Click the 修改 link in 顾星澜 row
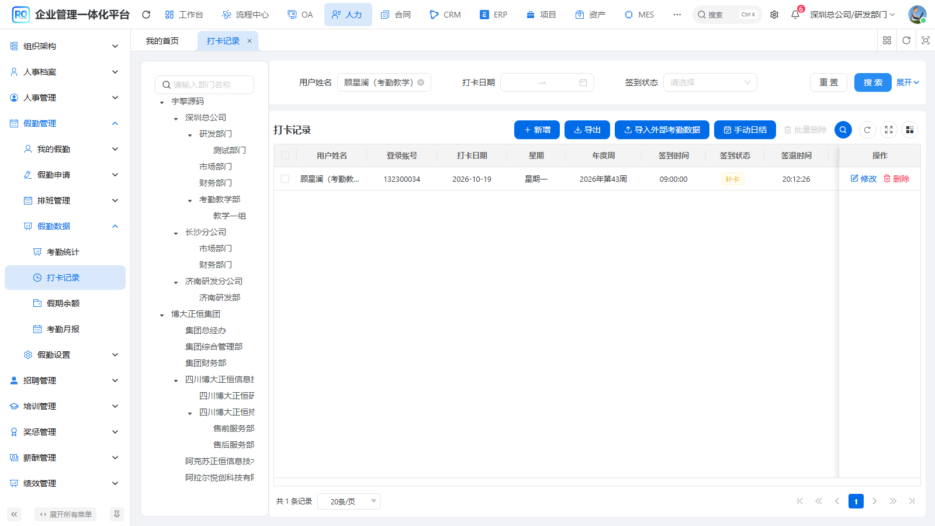The image size is (935, 526). click(864, 179)
